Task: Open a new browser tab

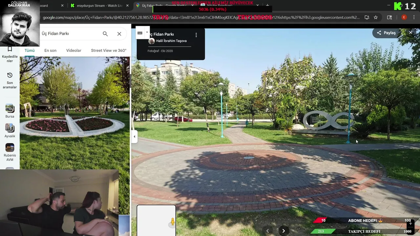Action: 267,6
